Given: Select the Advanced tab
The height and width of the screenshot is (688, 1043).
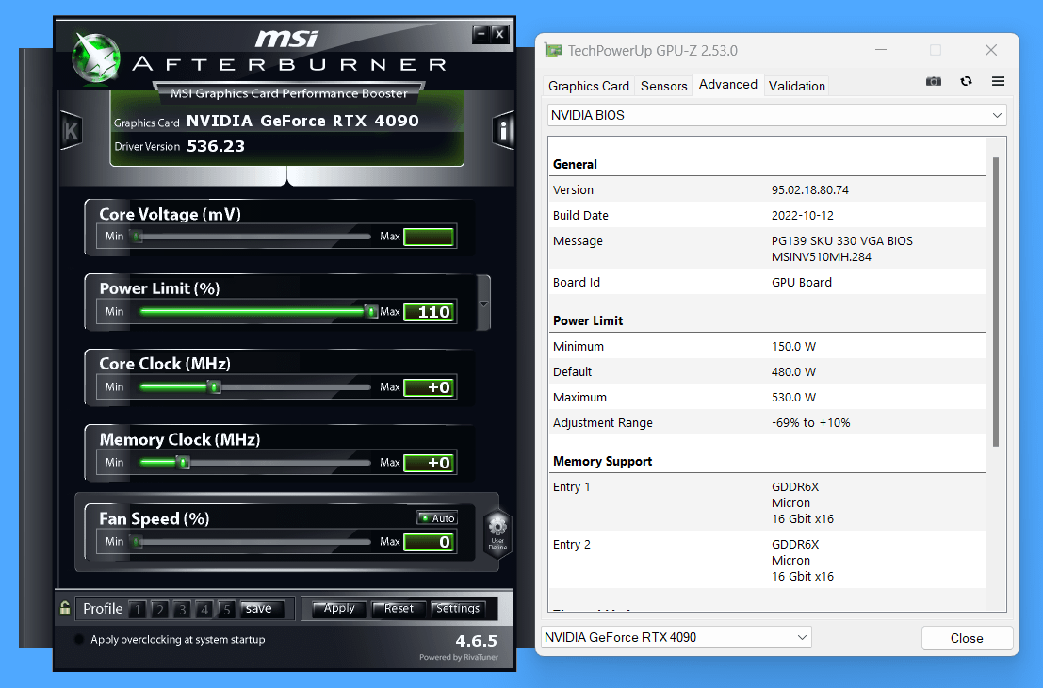Looking at the screenshot, I should [x=727, y=85].
